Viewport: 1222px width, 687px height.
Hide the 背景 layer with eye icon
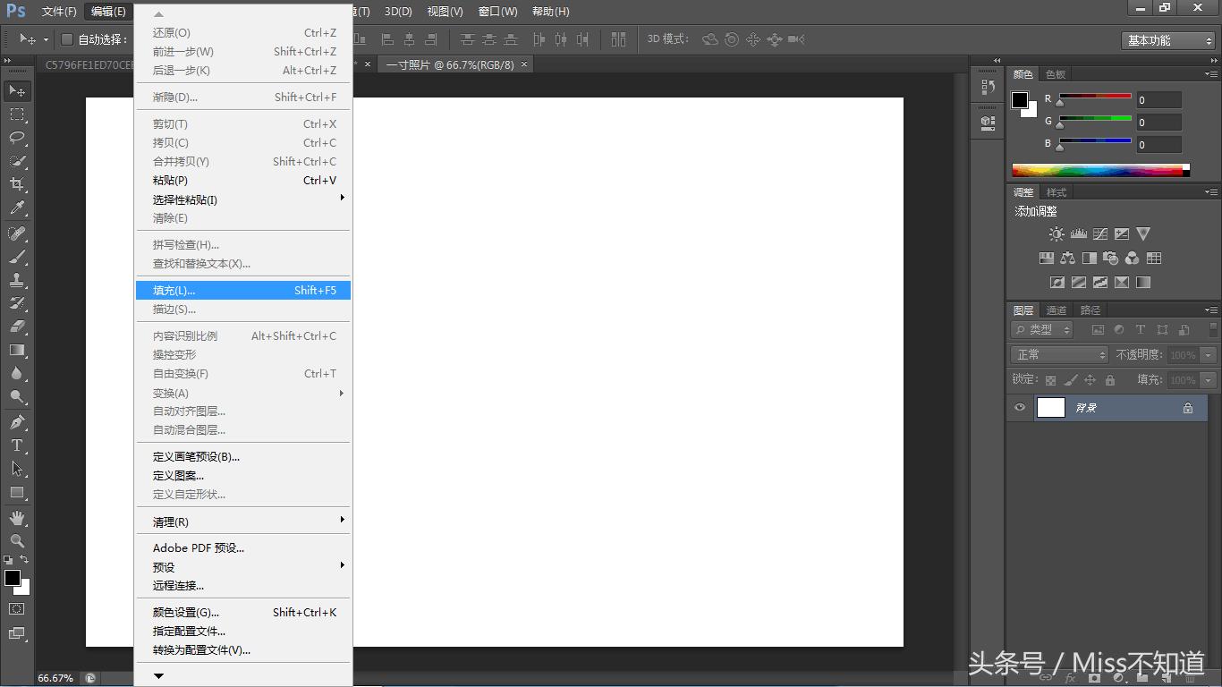coord(1020,408)
